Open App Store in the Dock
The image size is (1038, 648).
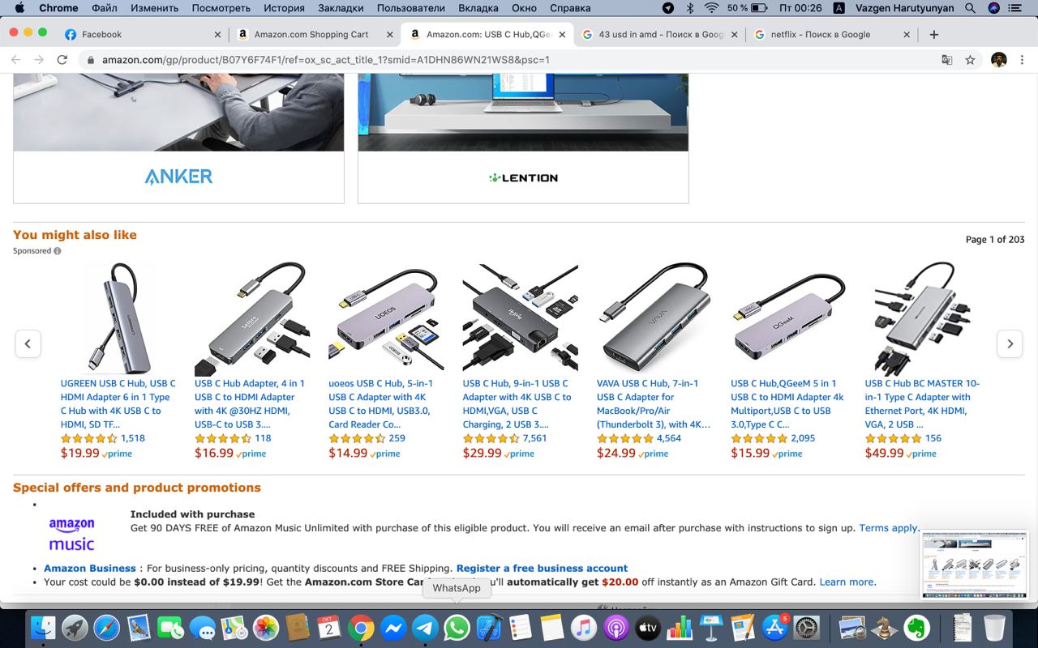pyautogui.click(x=775, y=628)
